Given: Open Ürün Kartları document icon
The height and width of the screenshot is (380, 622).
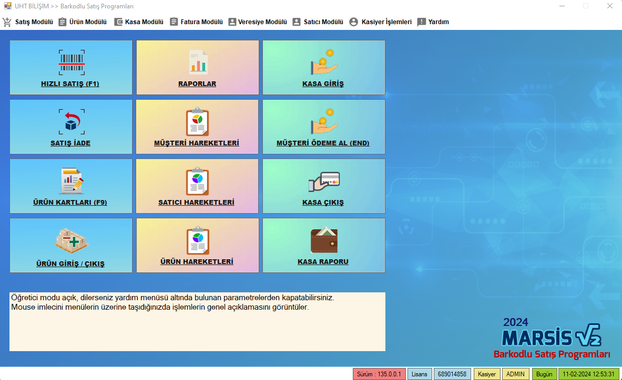Looking at the screenshot, I should click(71, 182).
